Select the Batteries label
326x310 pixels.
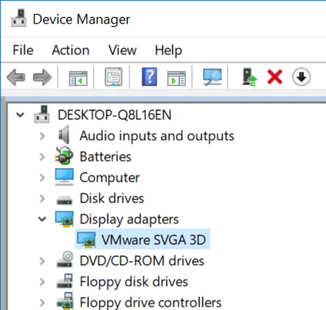pos(105,157)
